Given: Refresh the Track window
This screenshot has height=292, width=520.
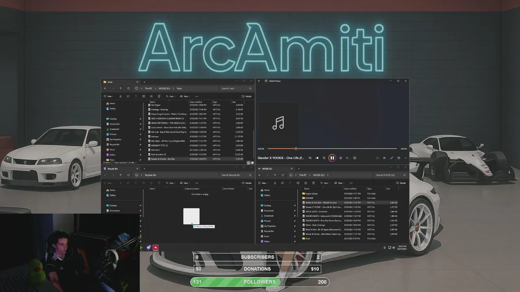Looking at the screenshot, I should (128, 88).
